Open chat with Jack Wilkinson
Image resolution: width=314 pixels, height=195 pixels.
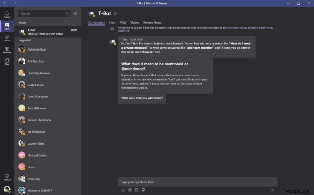point(48,108)
